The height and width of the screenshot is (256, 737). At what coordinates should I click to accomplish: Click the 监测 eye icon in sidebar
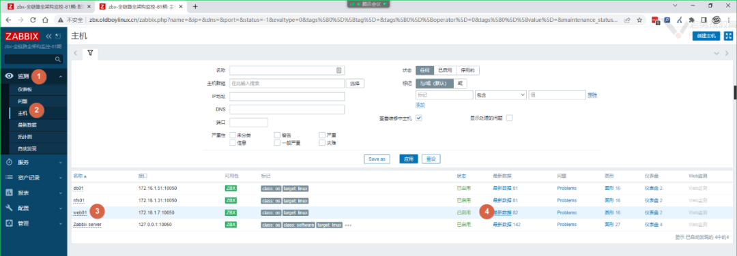click(x=9, y=76)
